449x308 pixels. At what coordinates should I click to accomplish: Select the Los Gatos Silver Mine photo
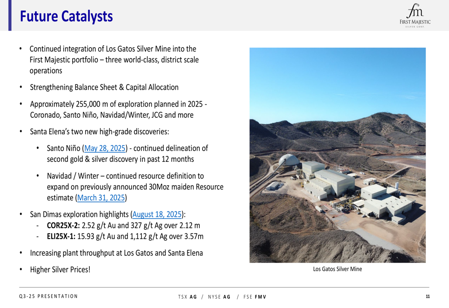337,155
